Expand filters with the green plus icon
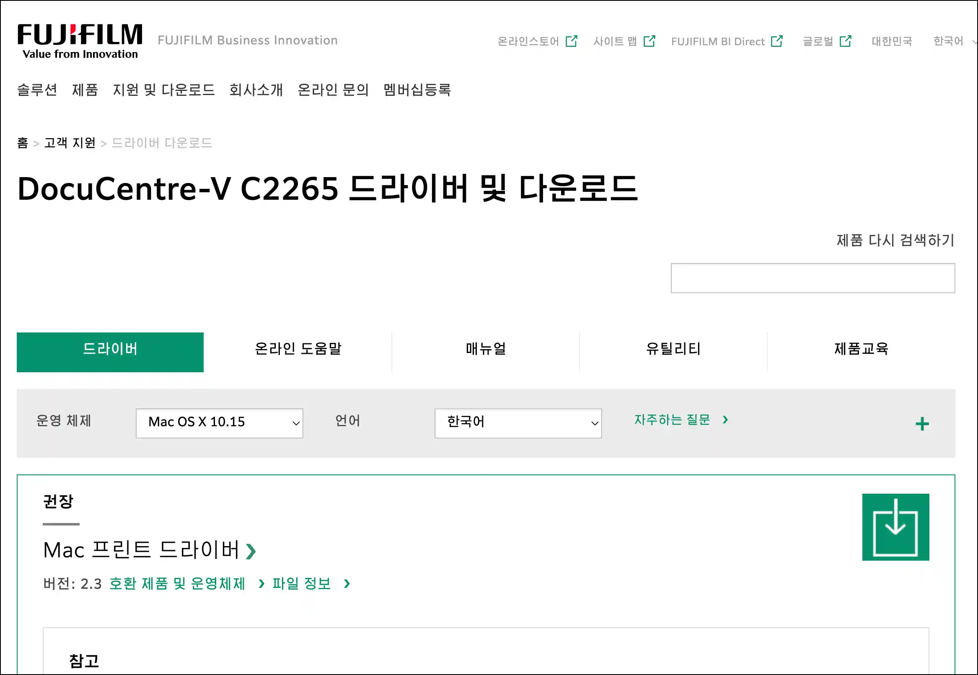Image resolution: width=978 pixels, height=675 pixels. click(922, 424)
